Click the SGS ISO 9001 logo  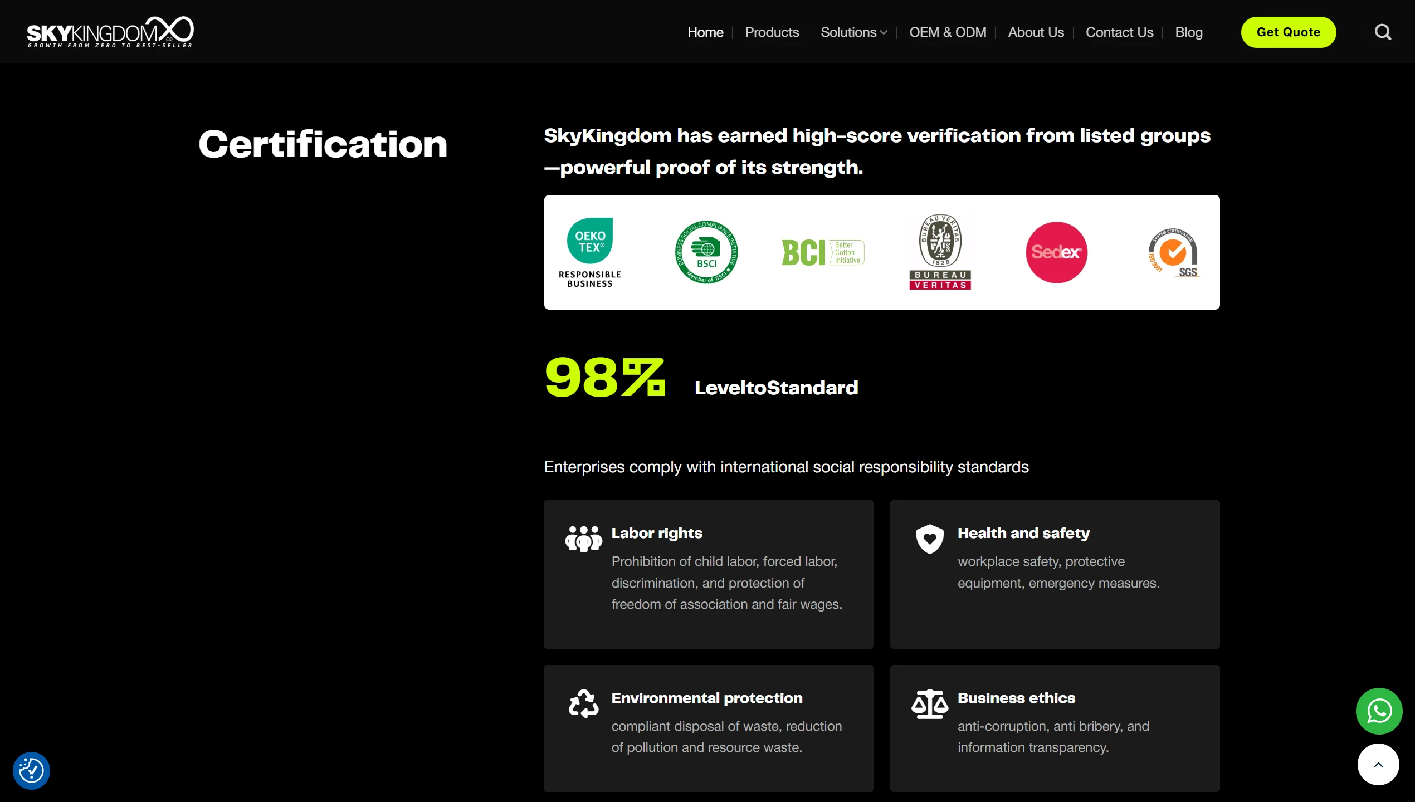(1173, 252)
